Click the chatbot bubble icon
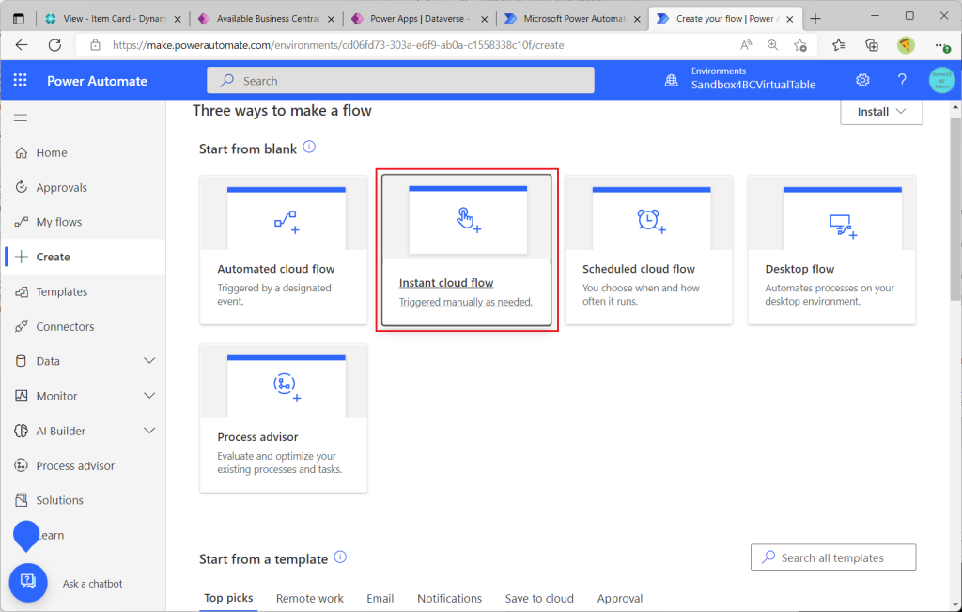Viewport: 962px width, 612px height. coord(28,582)
